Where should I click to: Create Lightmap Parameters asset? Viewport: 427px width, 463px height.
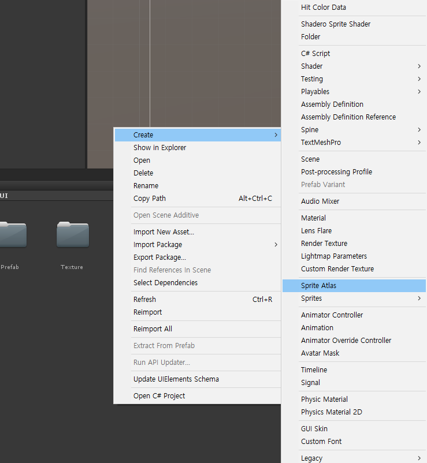[x=354, y=256]
